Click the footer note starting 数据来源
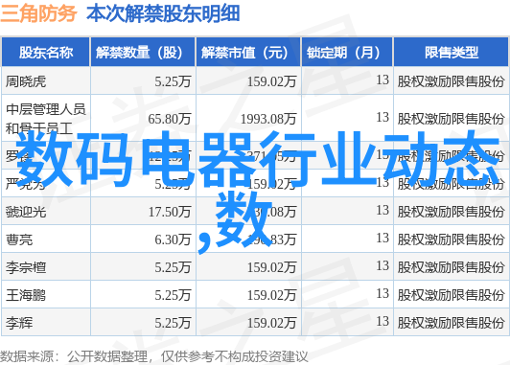Image resolution: width=510 pixels, height=365 pixels. coord(153,357)
